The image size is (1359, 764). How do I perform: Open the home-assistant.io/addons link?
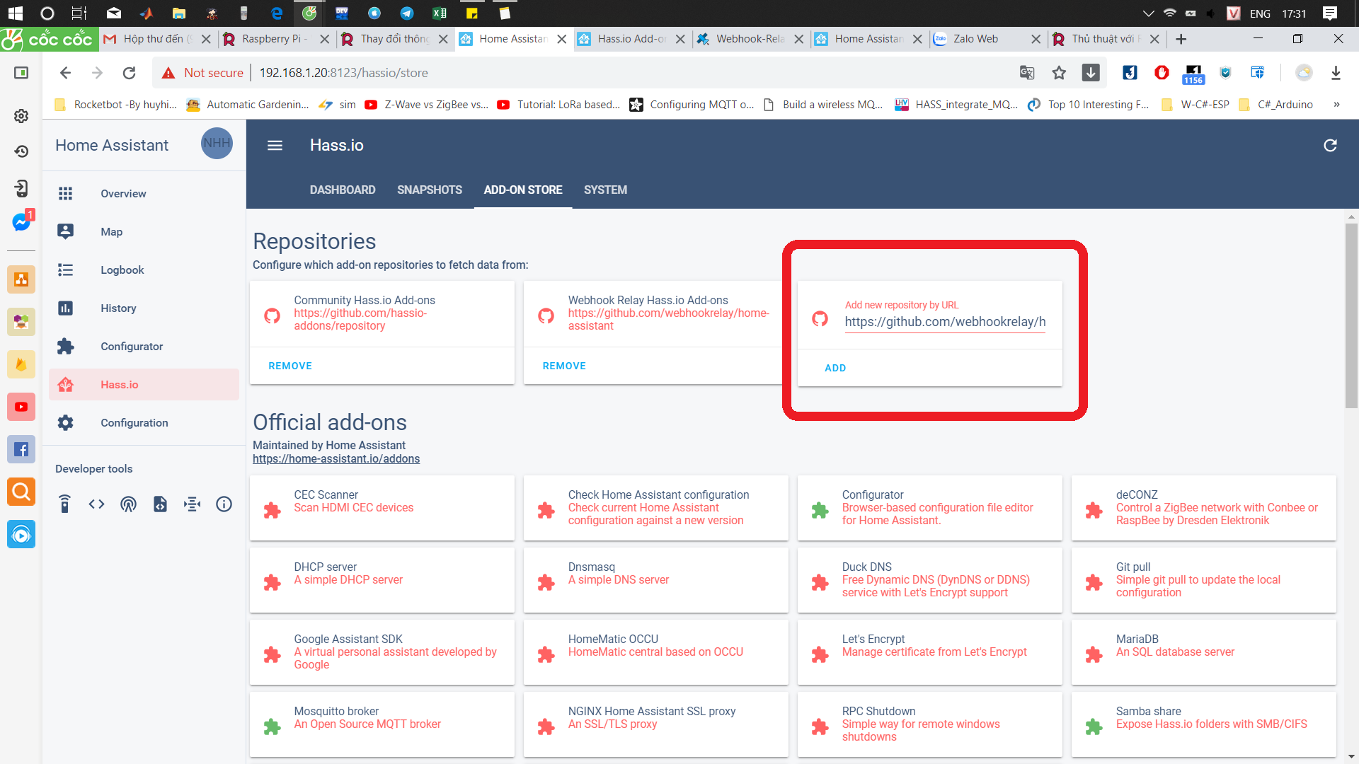[336, 458]
